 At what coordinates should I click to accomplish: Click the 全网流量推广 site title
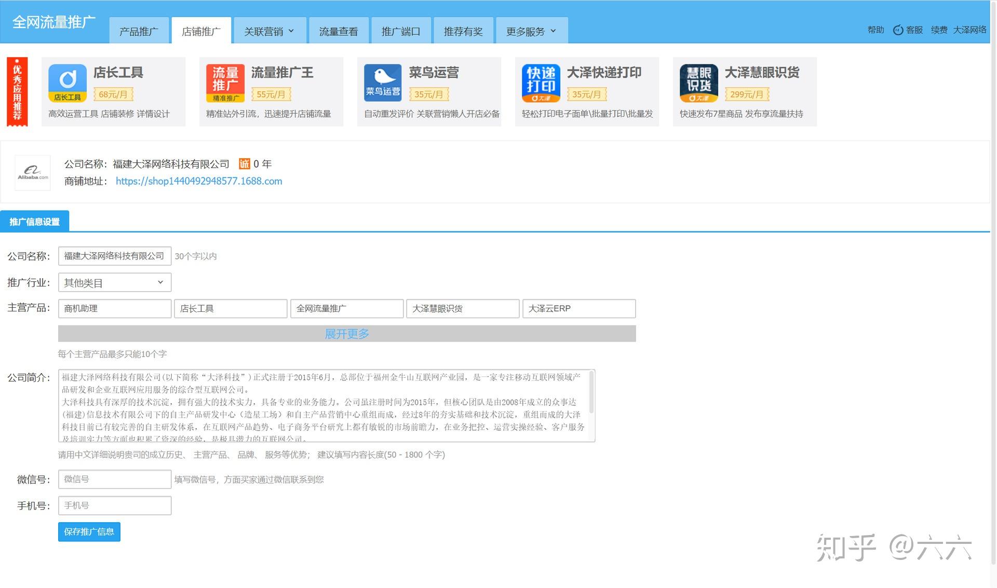[x=54, y=22]
